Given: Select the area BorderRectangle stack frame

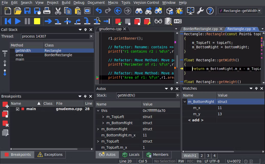Looking at the screenshot, I should [x=52, y=55].
